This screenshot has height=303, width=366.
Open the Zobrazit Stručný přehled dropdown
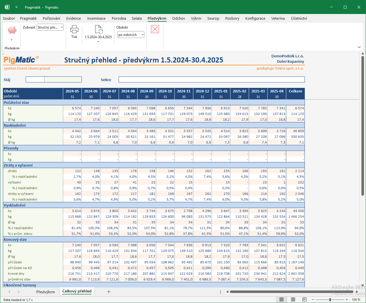50,27
